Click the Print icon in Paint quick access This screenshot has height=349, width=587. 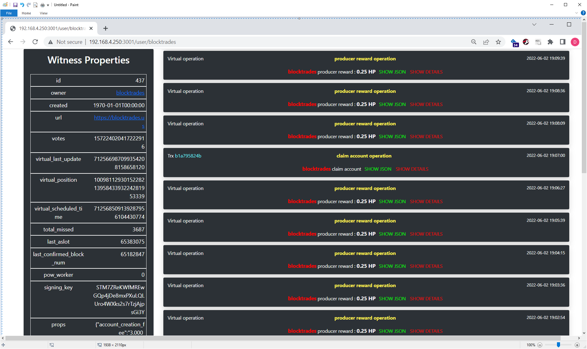click(x=43, y=5)
